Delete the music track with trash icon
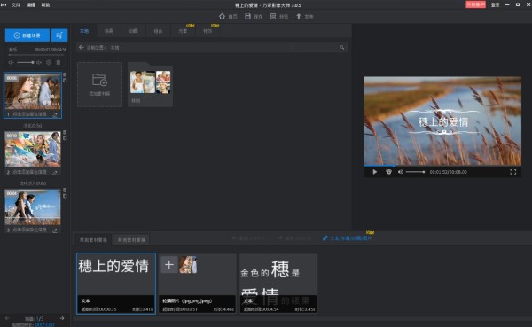This screenshot has height=327, width=532. click(59, 62)
